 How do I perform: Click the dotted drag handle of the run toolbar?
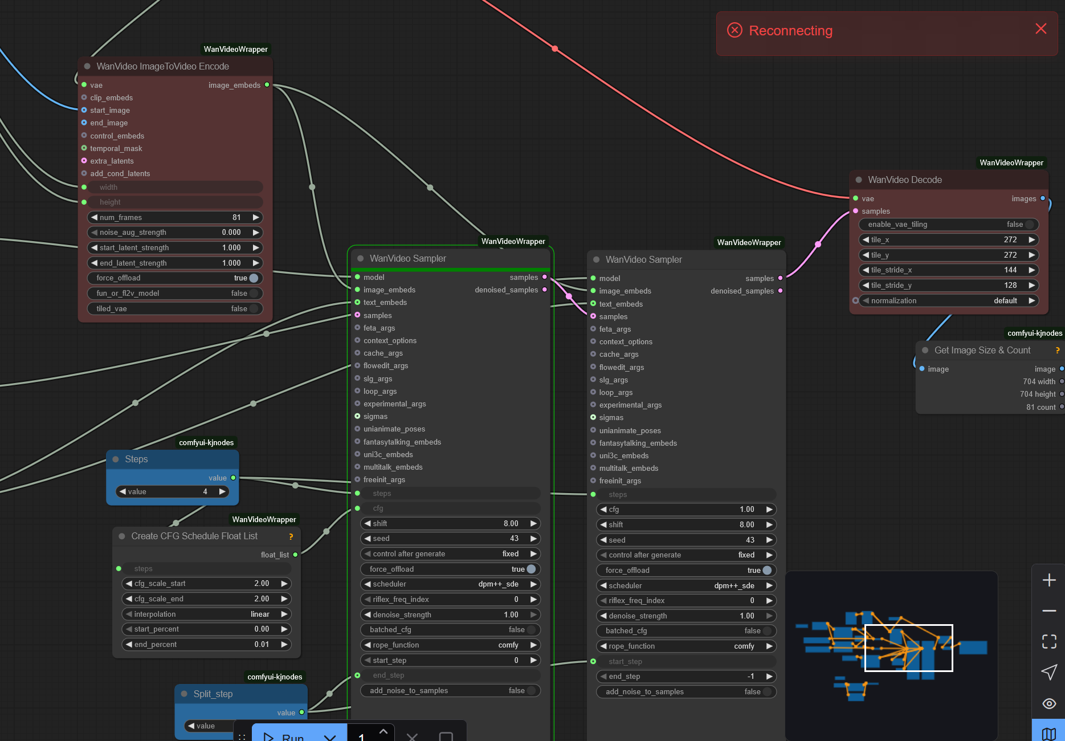[x=242, y=737]
